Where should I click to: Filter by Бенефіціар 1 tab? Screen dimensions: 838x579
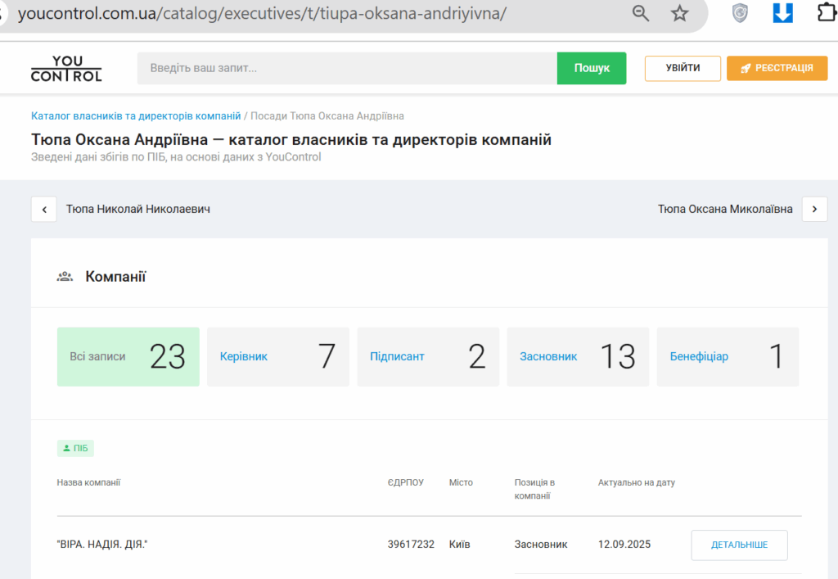728,356
